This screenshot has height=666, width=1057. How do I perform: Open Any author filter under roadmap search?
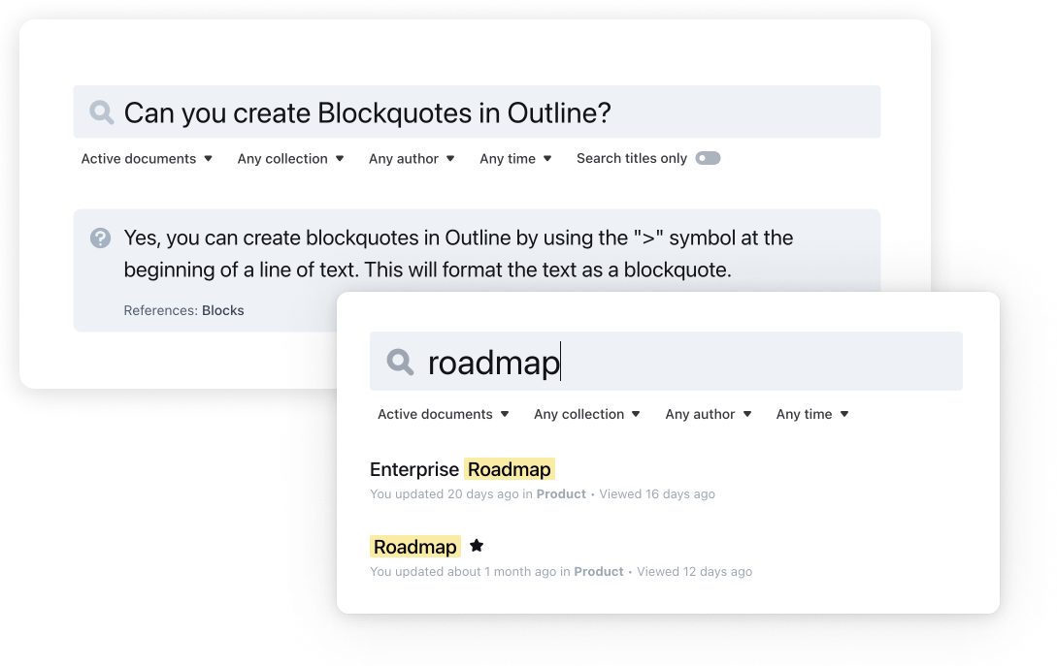tap(709, 414)
